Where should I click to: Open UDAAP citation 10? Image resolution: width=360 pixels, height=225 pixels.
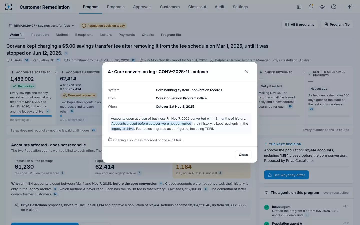coord(27,60)
